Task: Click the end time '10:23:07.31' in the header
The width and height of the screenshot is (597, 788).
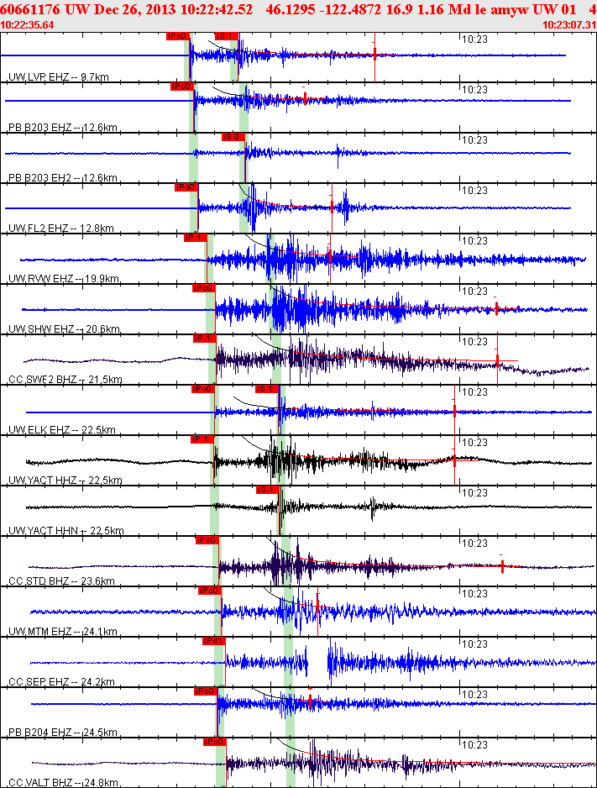Action: click(569, 25)
